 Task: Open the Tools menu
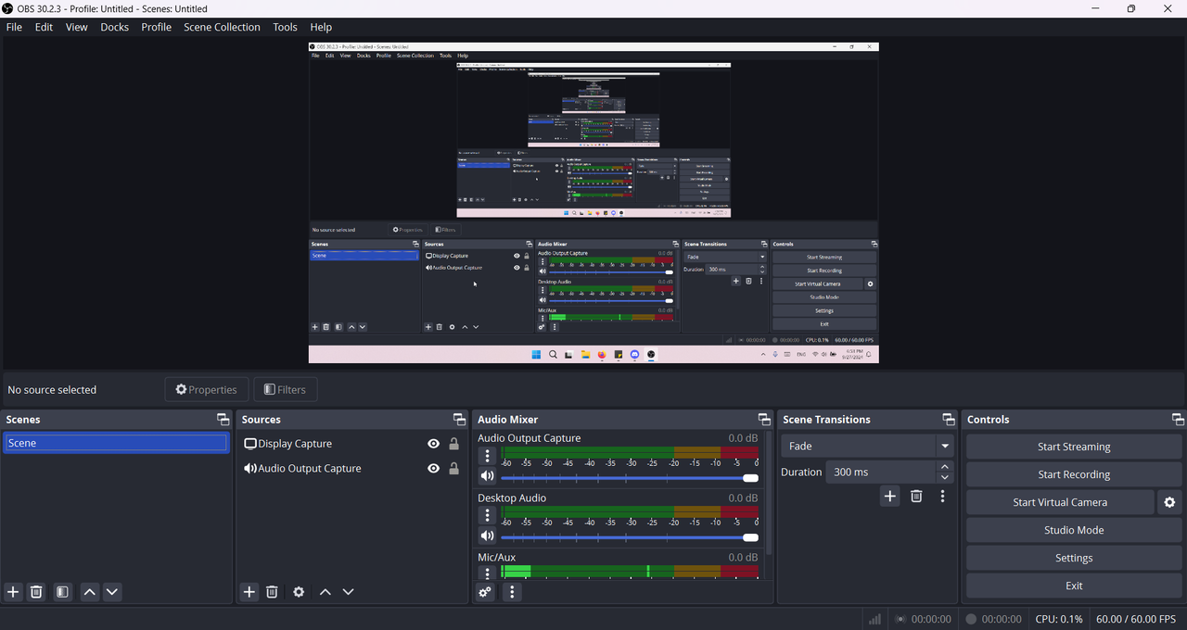285,27
